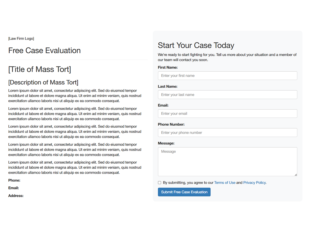310x233 pixels.
Task: Click the Email: form label above email field
Action: [x=163, y=105]
